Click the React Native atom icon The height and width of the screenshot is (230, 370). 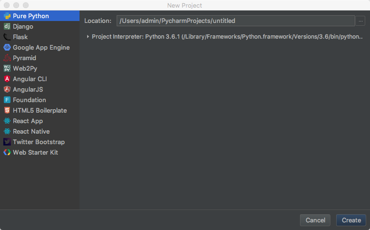(x=7, y=131)
